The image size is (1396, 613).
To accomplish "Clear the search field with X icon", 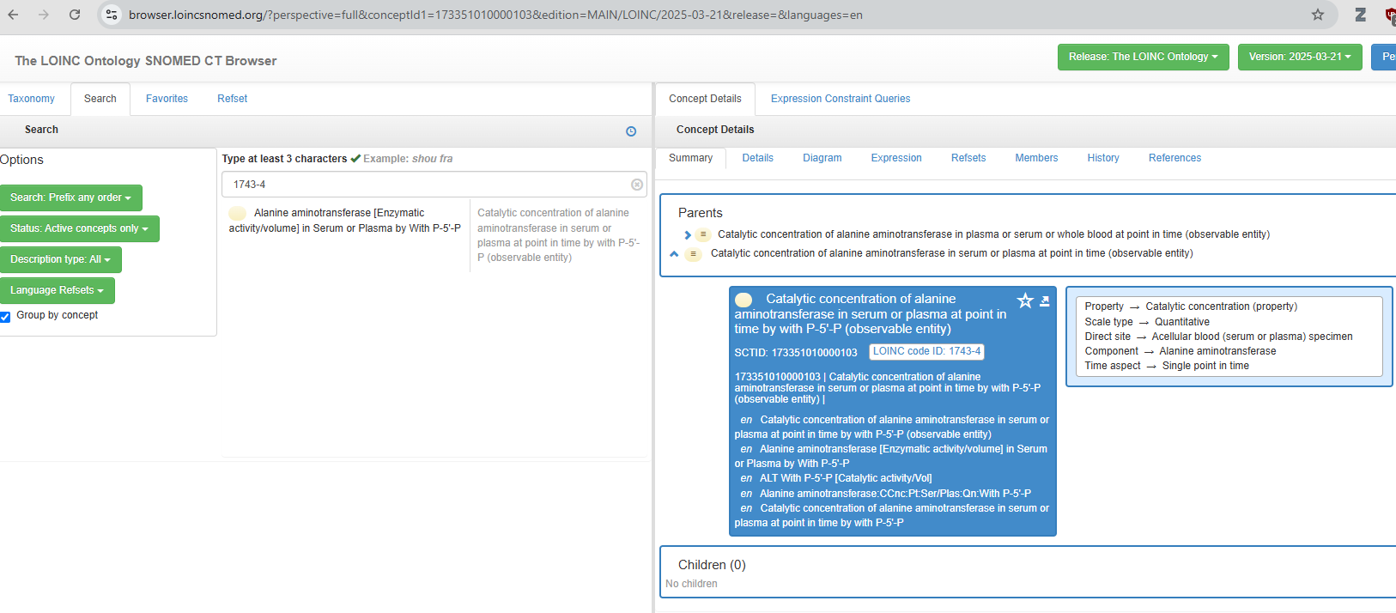I will tap(636, 185).
